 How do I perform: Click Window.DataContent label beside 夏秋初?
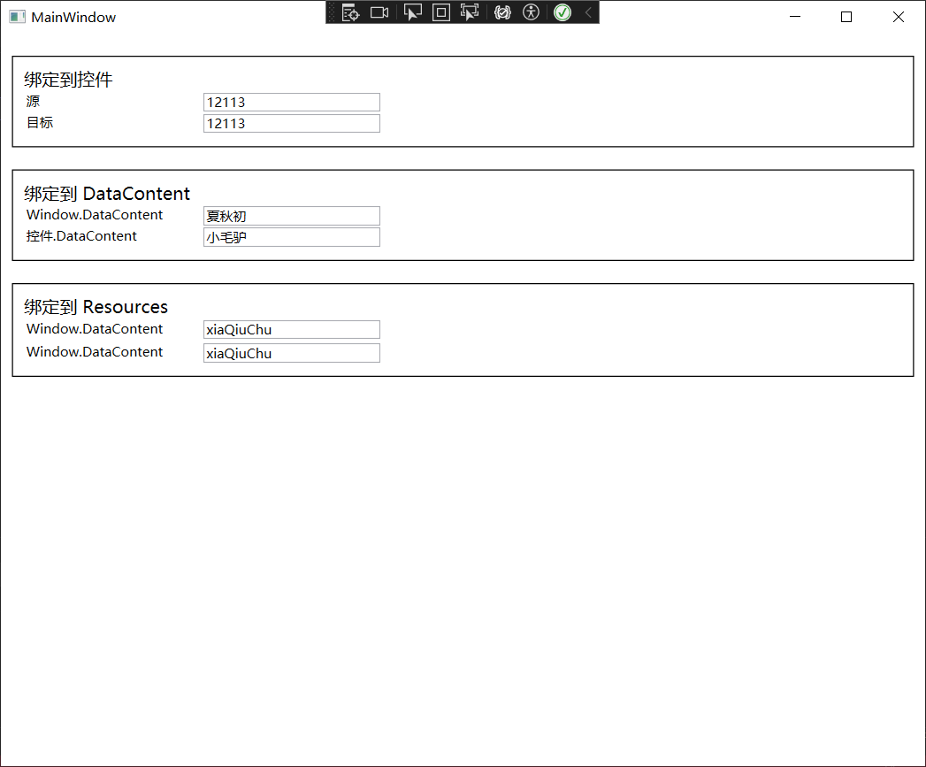[x=95, y=214]
